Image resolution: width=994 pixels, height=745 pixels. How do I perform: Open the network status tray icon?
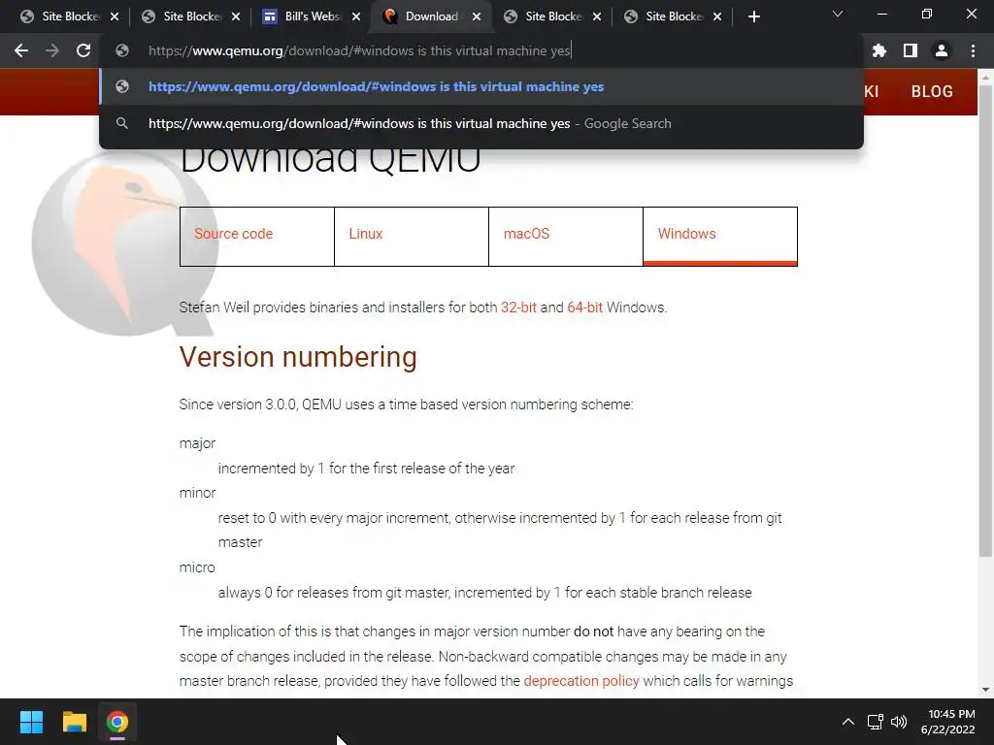coord(876,722)
